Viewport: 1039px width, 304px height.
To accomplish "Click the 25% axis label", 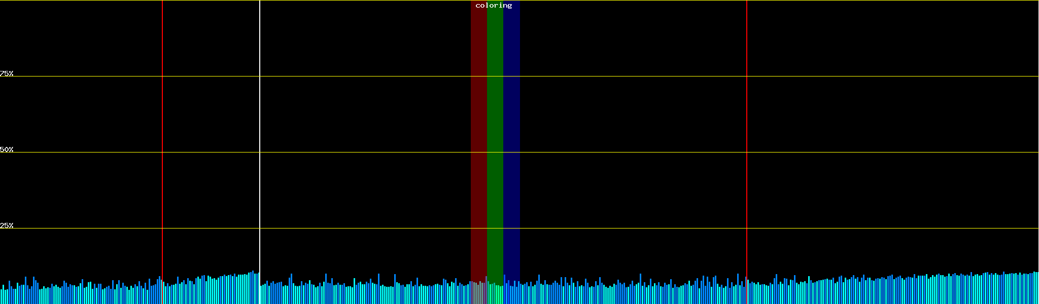I will pos(7,225).
